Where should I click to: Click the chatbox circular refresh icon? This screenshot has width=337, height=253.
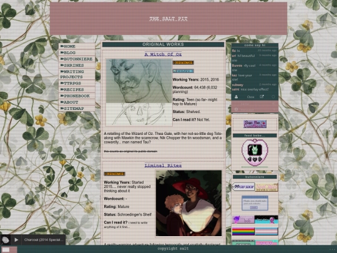(273, 97)
